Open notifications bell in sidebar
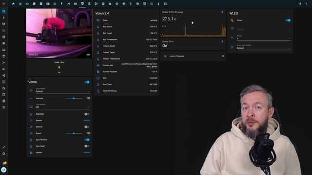 point(4,163)
